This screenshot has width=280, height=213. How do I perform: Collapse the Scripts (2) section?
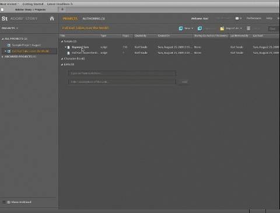click(62, 41)
